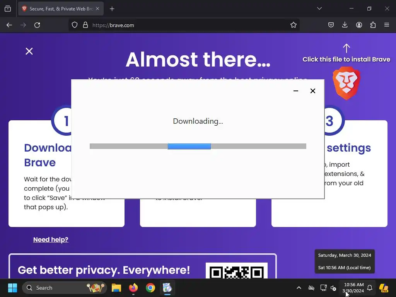Viewport: 396px width, 297px height.
Task: Open the Firefox downloads panel
Action: tap(345, 25)
